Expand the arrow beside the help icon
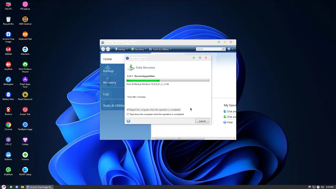The height and width of the screenshot is (189, 336). coord(233,49)
